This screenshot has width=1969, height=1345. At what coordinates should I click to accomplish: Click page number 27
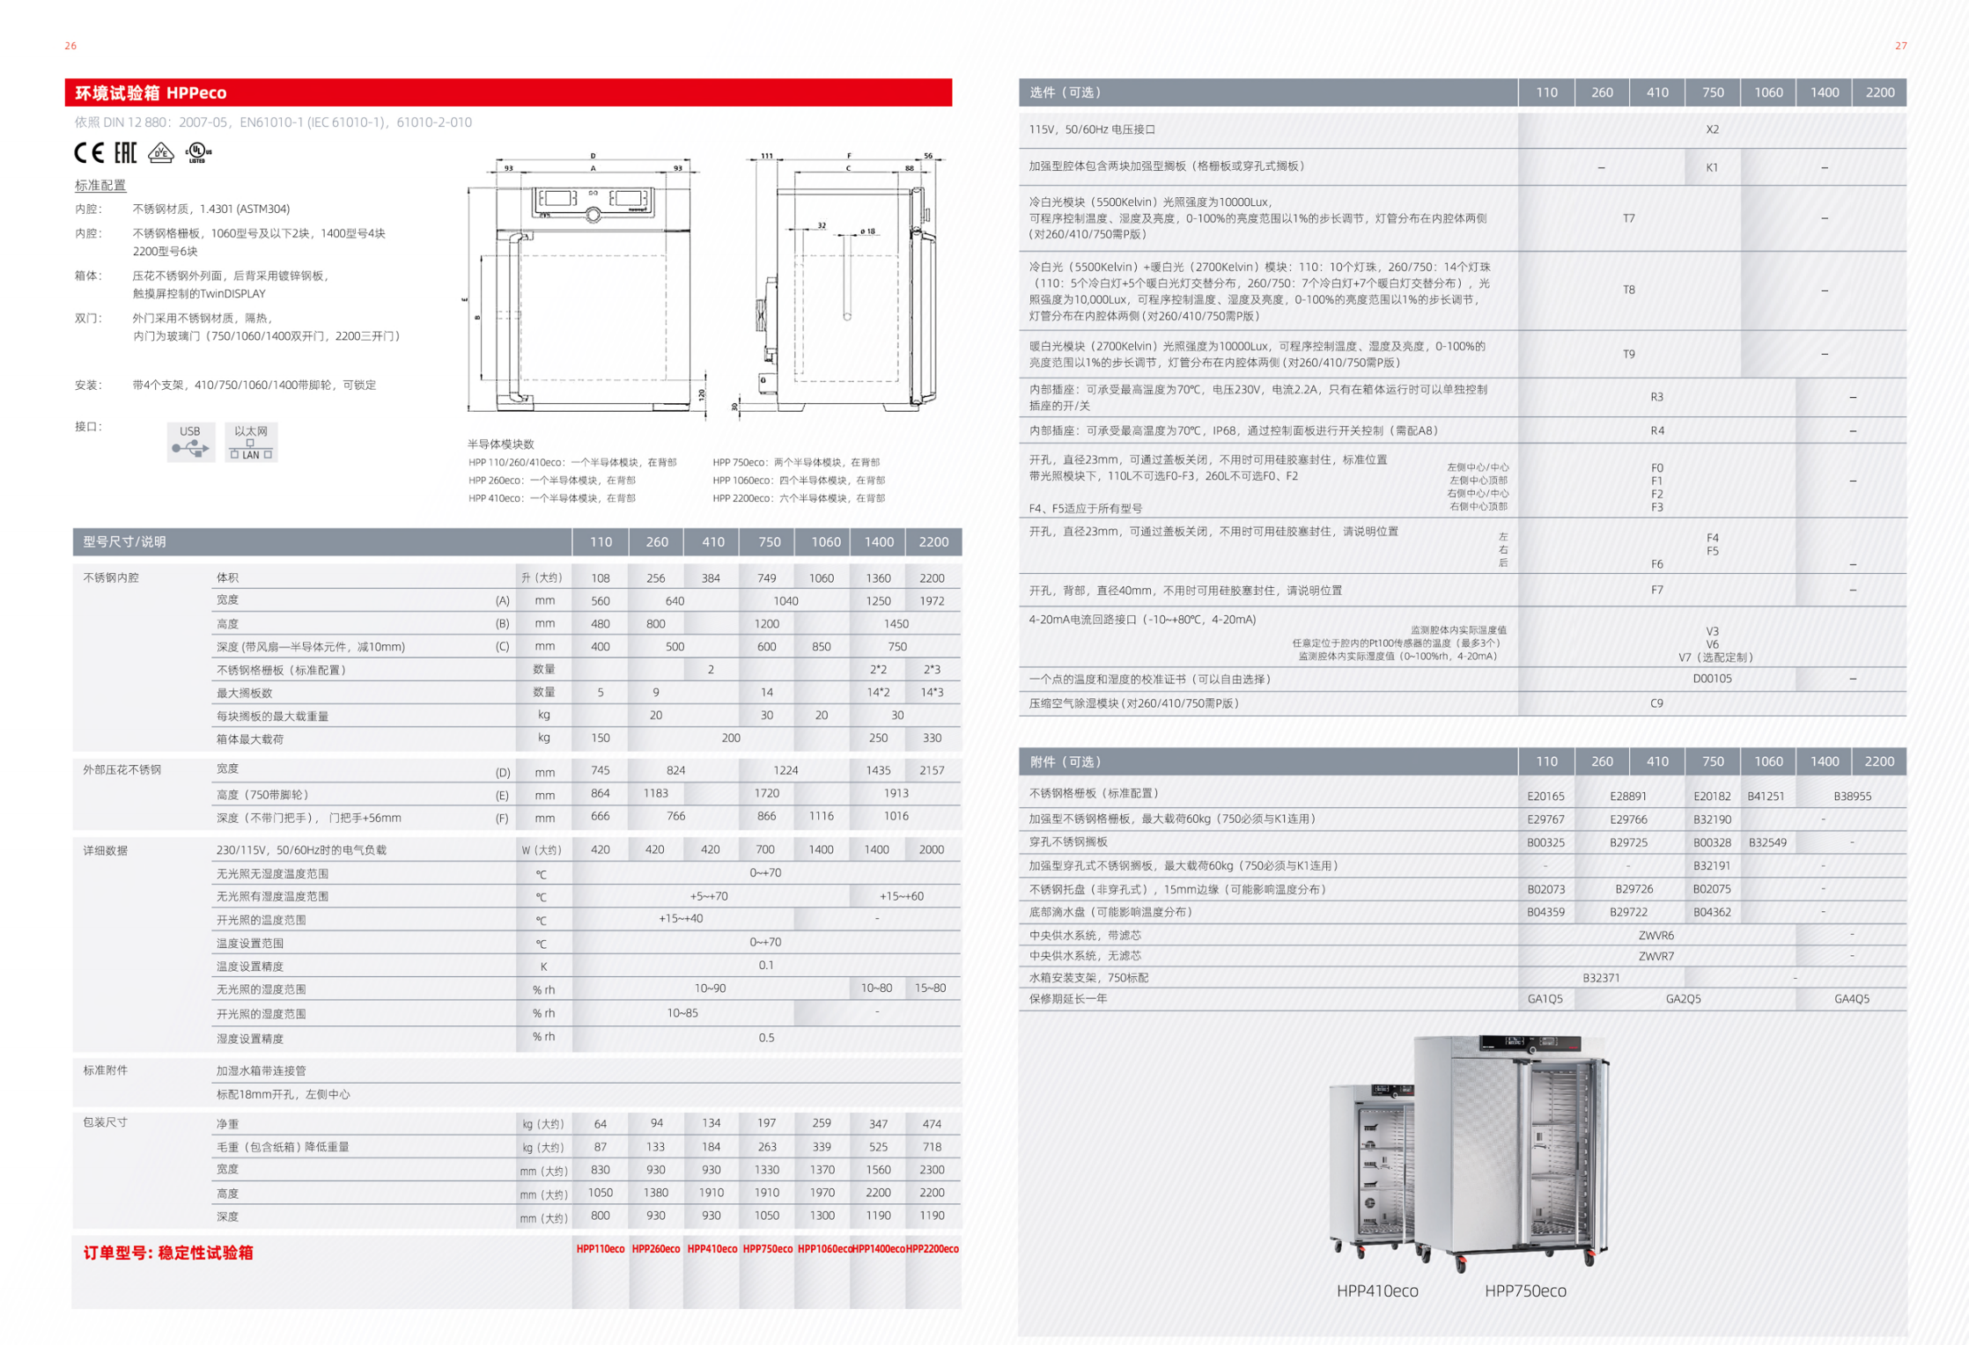click(1900, 46)
